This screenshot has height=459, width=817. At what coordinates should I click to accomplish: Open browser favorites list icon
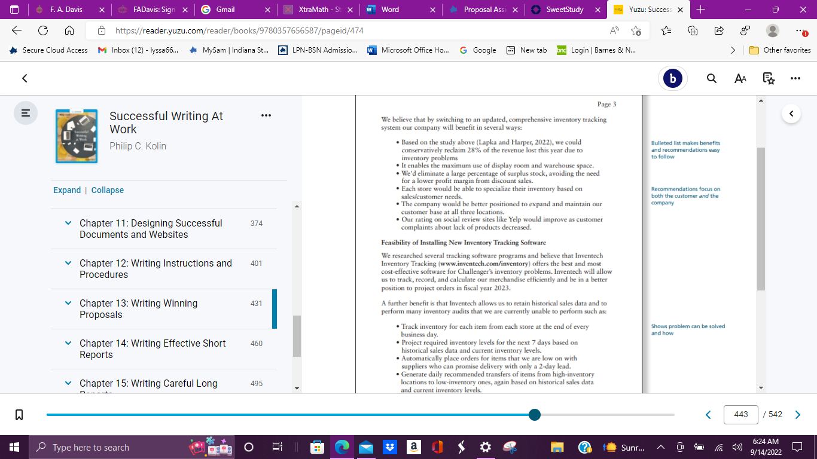pyautogui.click(x=666, y=30)
